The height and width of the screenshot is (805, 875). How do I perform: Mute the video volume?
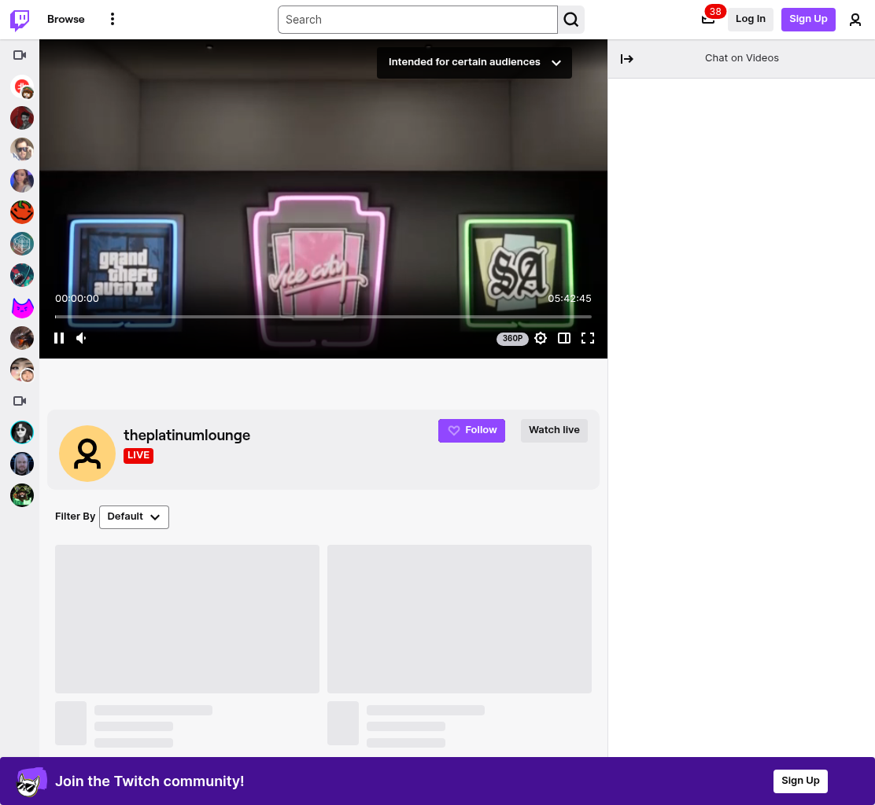pyautogui.click(x=82, y=338)
